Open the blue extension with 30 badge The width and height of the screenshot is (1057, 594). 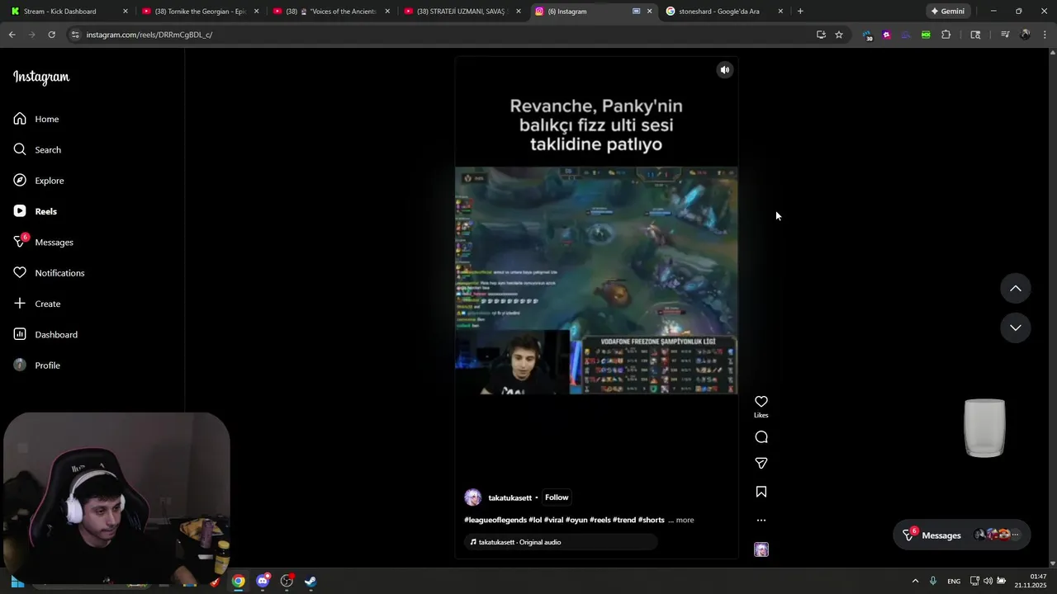(x=866, y=35)
